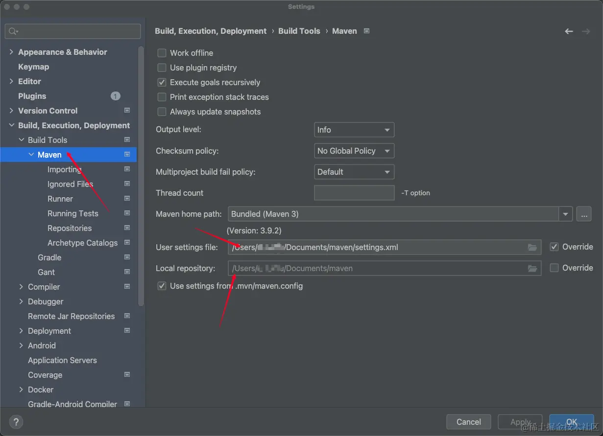This screenshot has width=603, height=436.
Task: Click the browse button for Maven home path
Action: 584,214
